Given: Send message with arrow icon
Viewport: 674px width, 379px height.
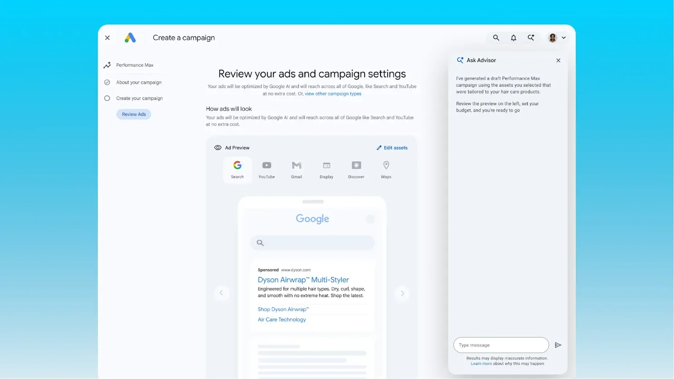Looking at the screenshot, I should click(x=558, y=345).
